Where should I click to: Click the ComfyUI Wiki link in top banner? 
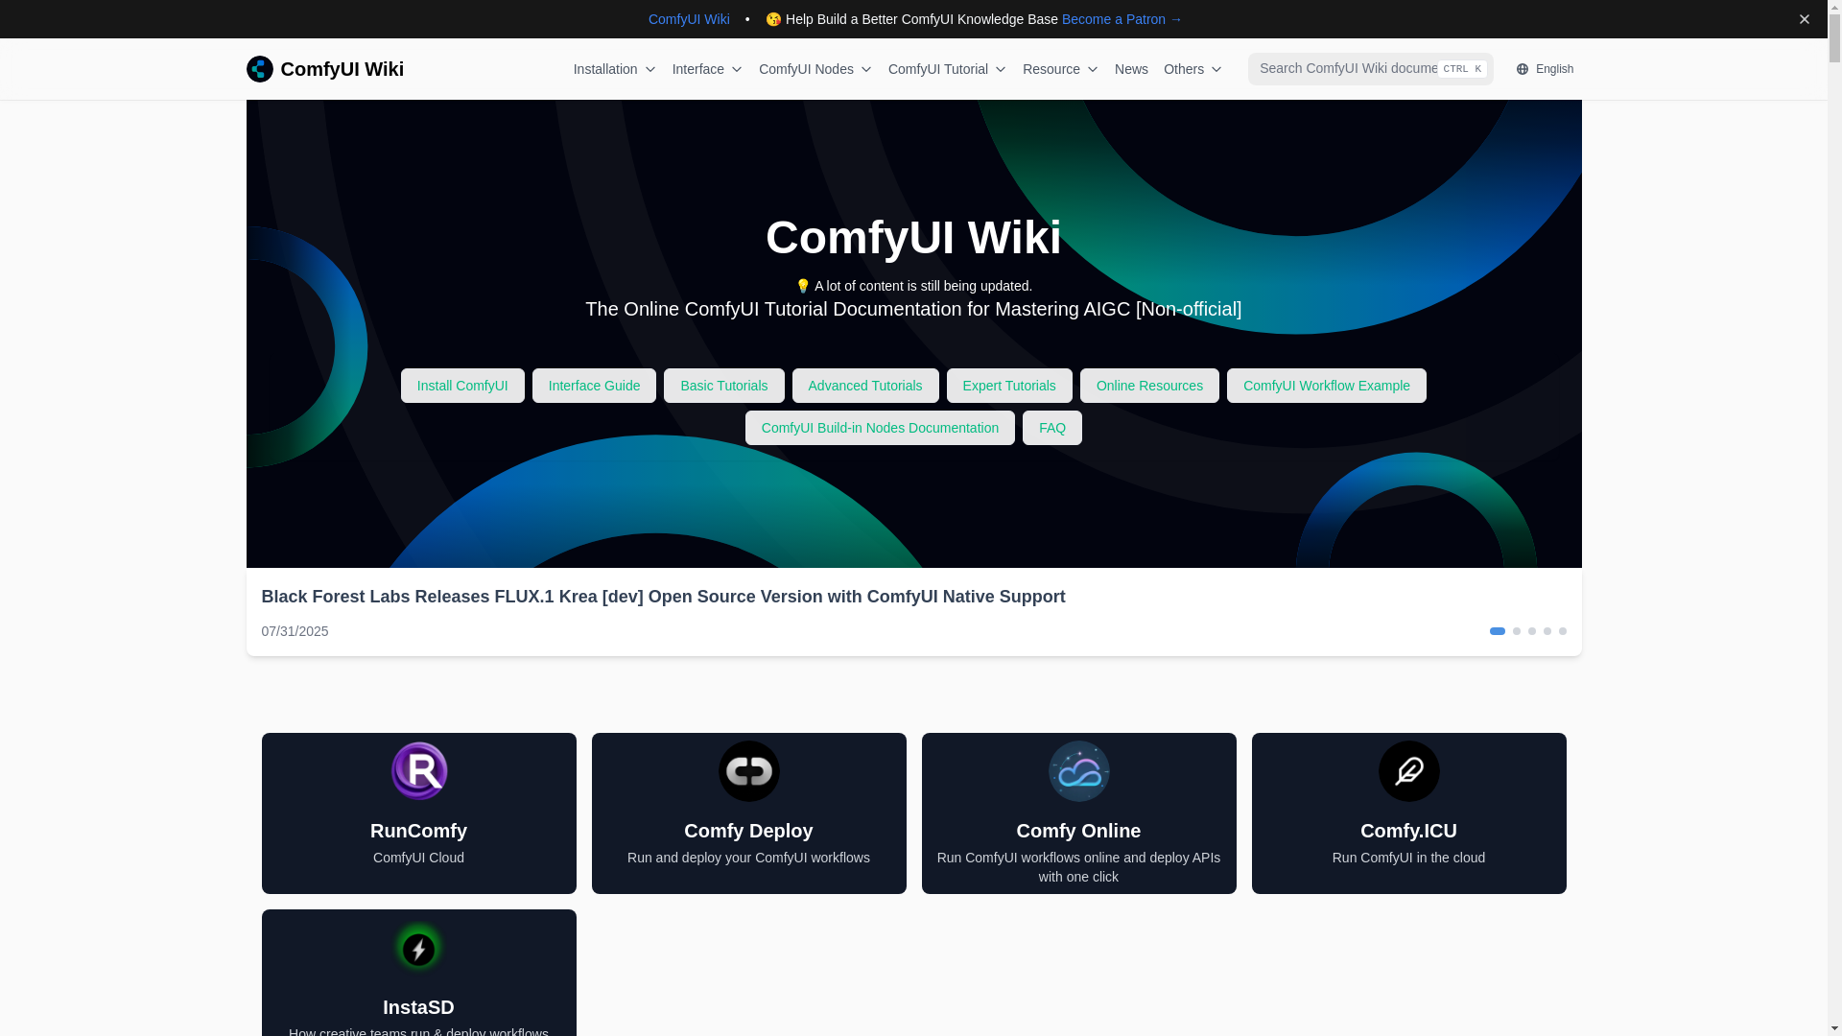coord(689,19)
